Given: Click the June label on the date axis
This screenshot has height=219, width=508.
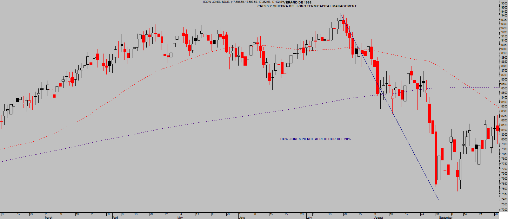Looking at the screenshot, I should (242, 218).
